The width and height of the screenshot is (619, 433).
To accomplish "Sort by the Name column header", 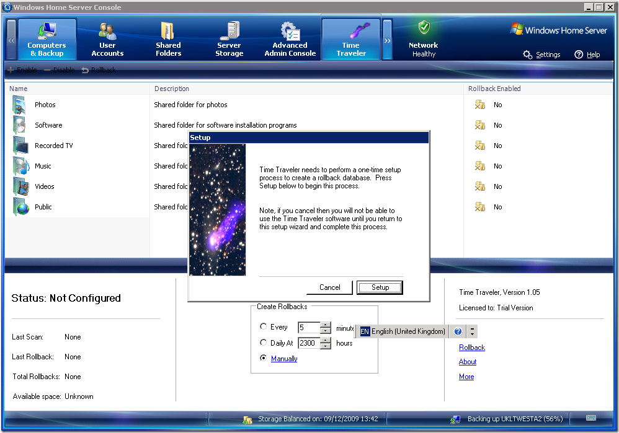I will (78, 89).
